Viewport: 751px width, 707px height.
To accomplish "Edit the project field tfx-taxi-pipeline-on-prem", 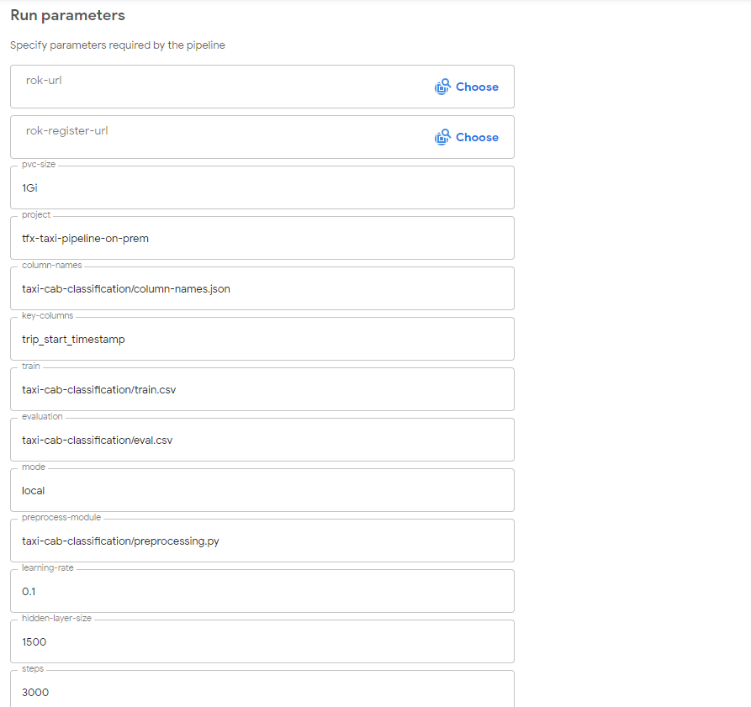I will click(x=262, y=238).
